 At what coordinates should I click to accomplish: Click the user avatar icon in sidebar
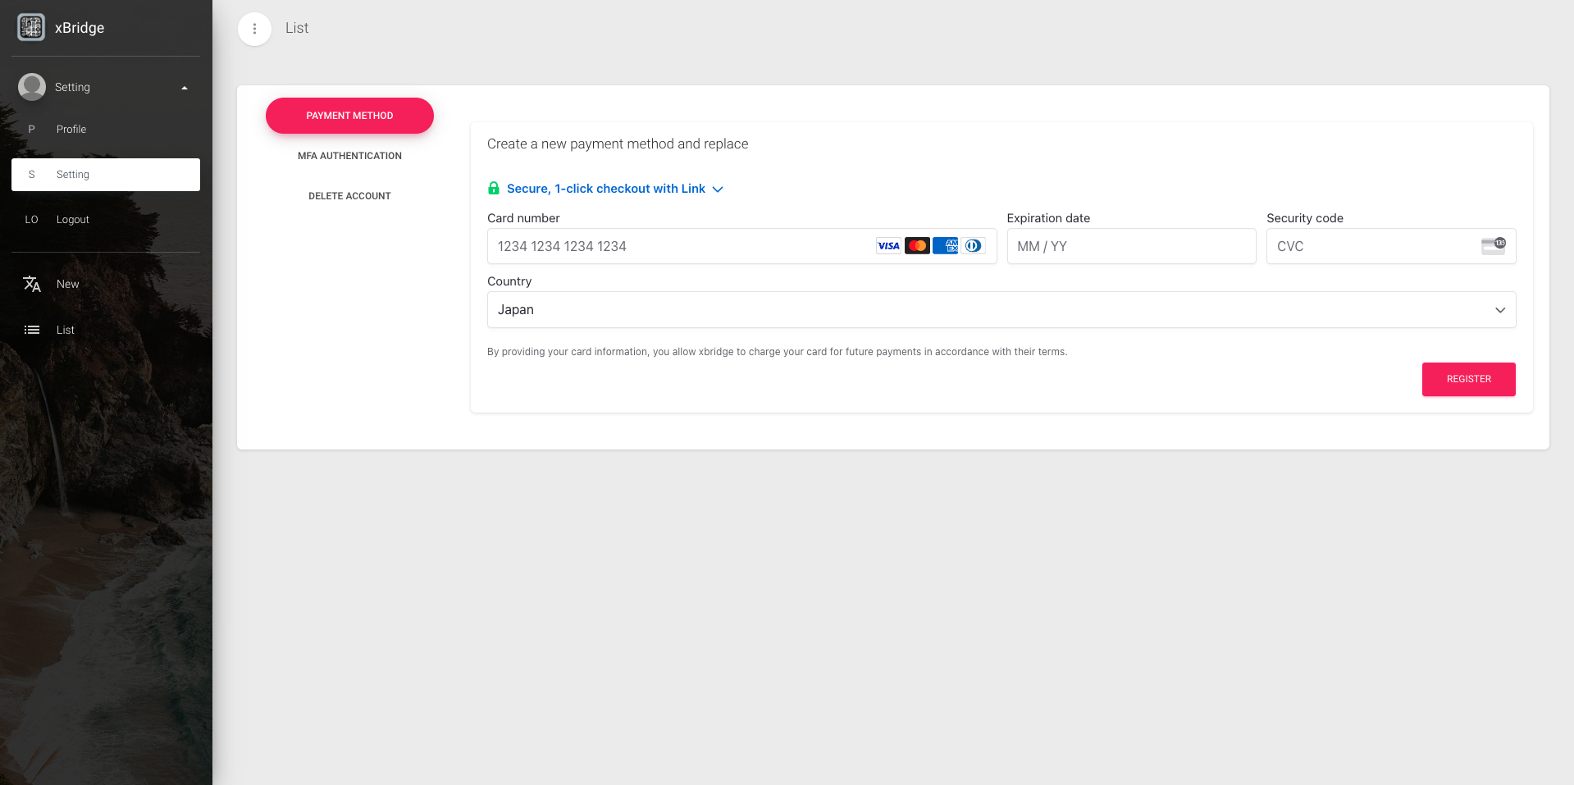tap(32, 87)
